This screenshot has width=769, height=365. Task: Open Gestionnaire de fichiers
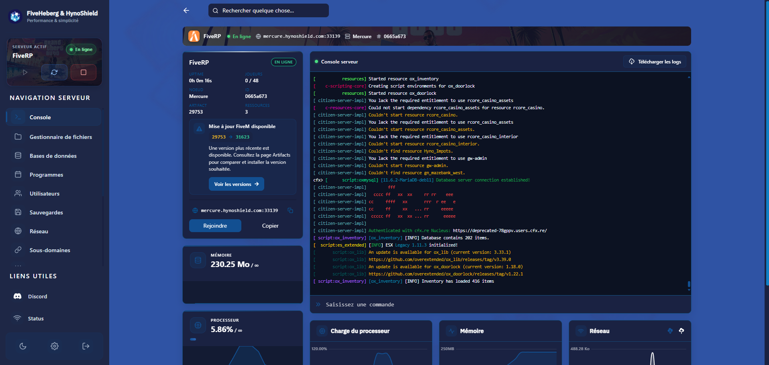[x=53, y=137]
